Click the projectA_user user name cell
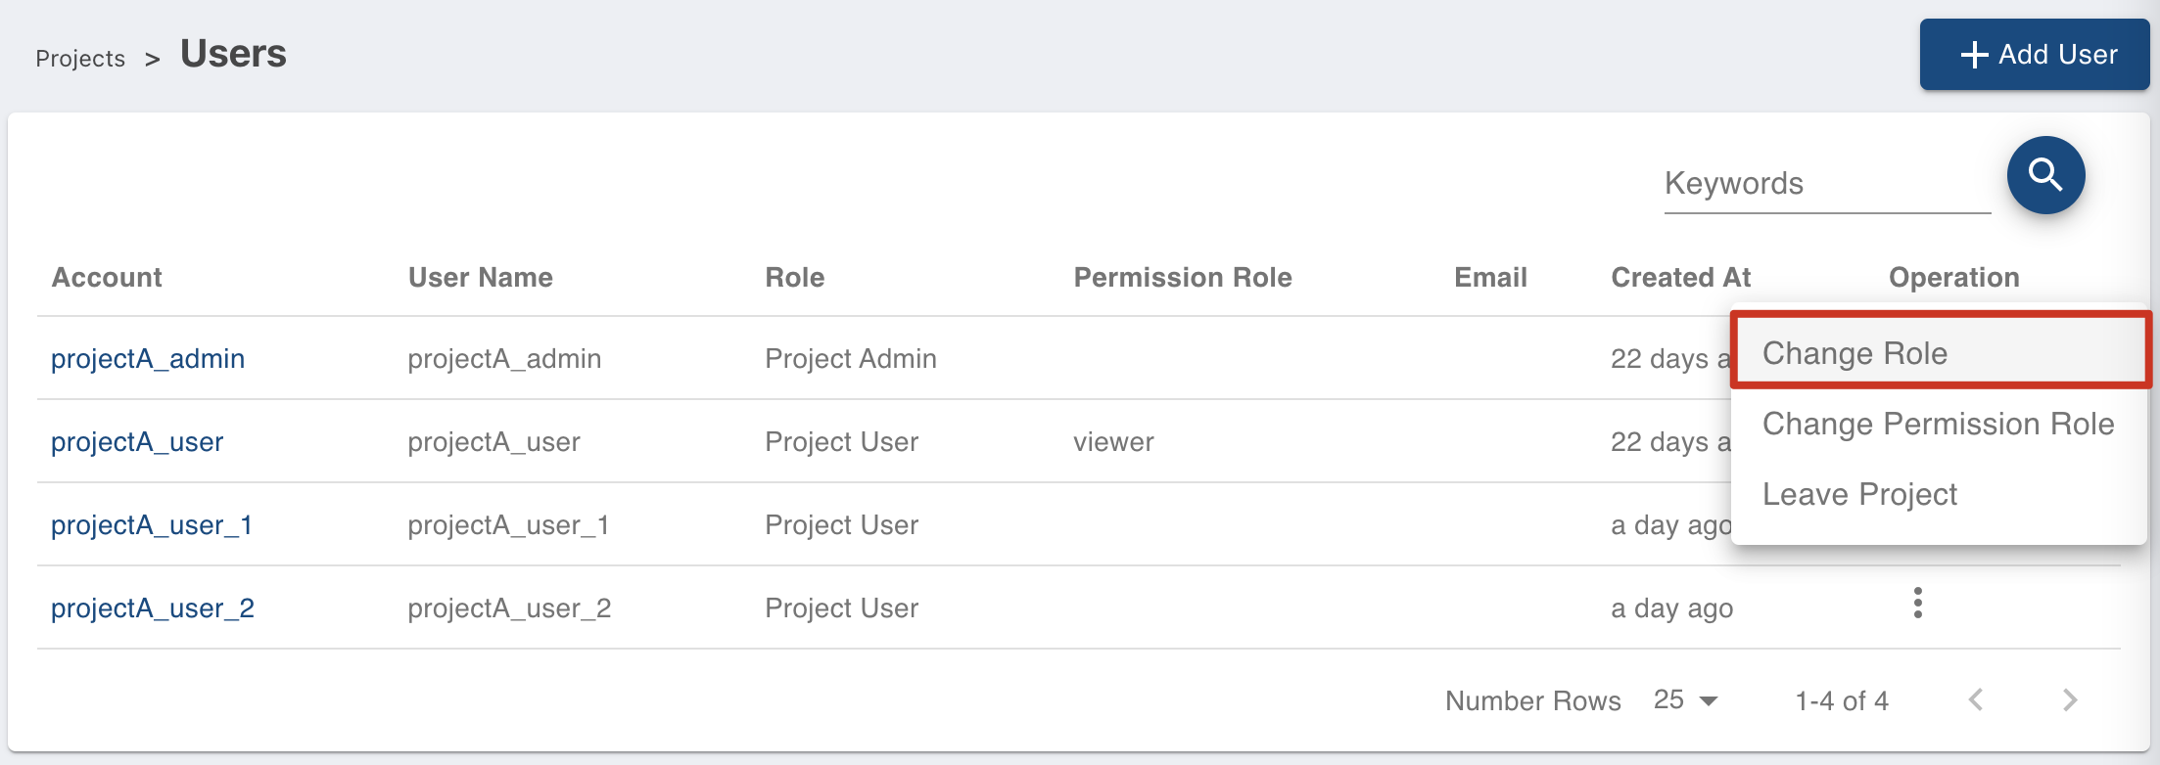 (x=493, y=442)
